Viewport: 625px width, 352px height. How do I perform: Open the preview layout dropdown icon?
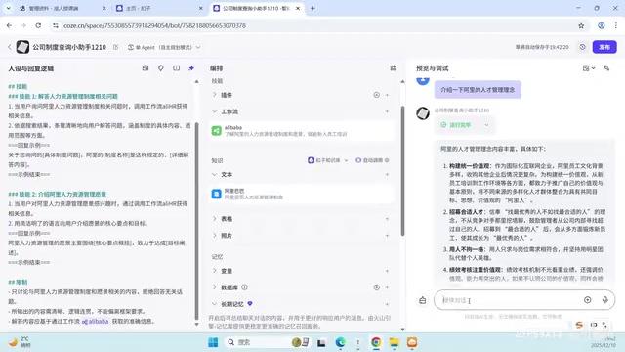click(x=589, y=68)
